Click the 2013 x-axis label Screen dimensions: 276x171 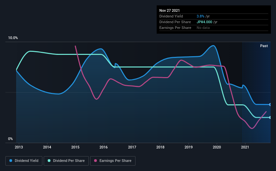click(19, 147)
